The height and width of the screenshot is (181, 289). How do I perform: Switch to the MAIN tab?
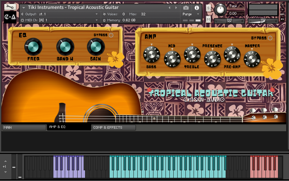[x=23, y=127]
